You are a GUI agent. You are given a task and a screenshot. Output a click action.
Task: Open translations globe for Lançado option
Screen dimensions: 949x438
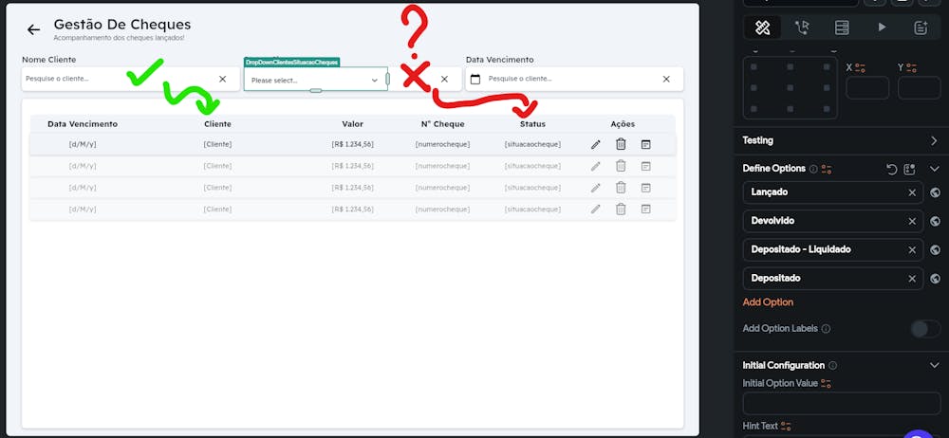coord(935,192)
